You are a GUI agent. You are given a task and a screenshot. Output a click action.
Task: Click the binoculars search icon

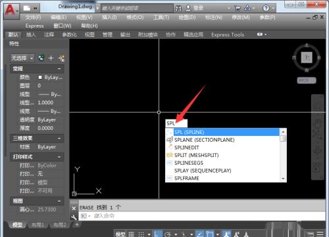(x=178, y=9)
